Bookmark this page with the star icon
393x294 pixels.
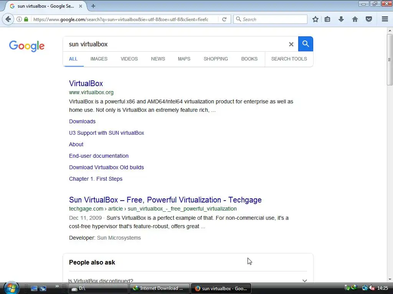point(315,19)
